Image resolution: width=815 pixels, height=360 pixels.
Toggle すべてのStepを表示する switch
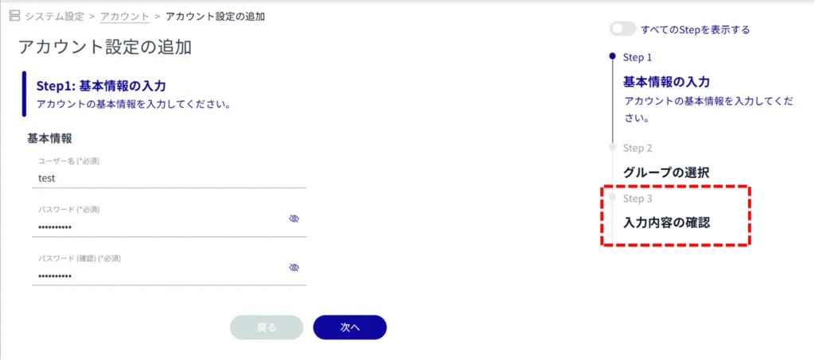click(x=622, y=29)
